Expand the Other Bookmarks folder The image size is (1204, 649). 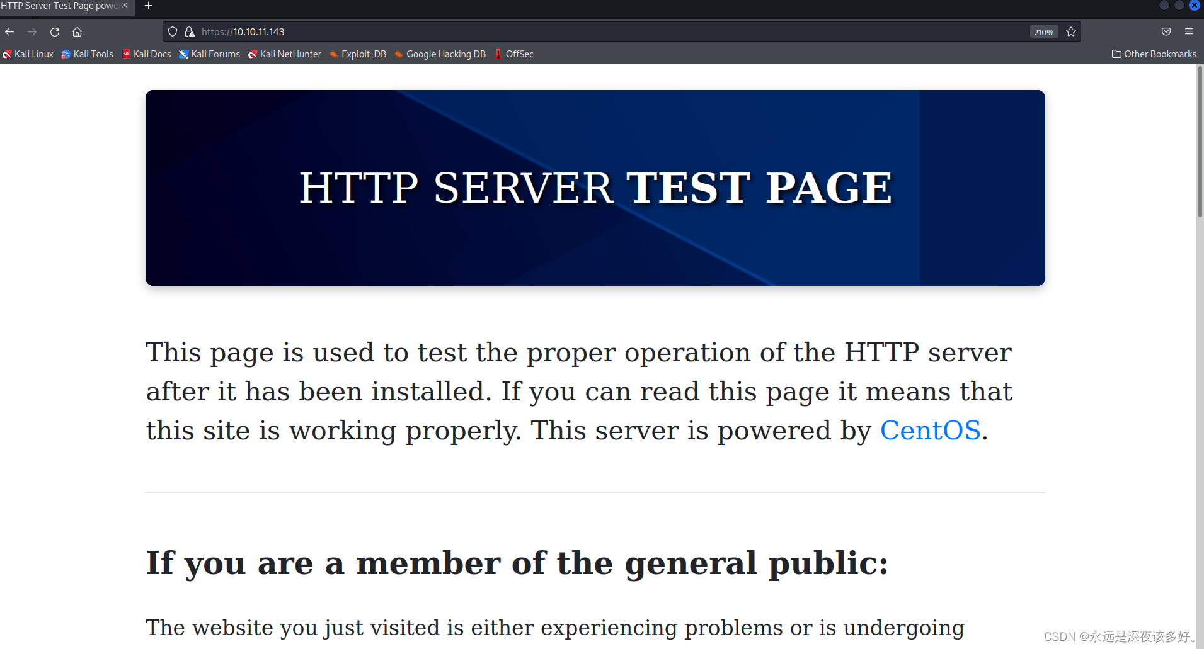(x=1154, y=54)
